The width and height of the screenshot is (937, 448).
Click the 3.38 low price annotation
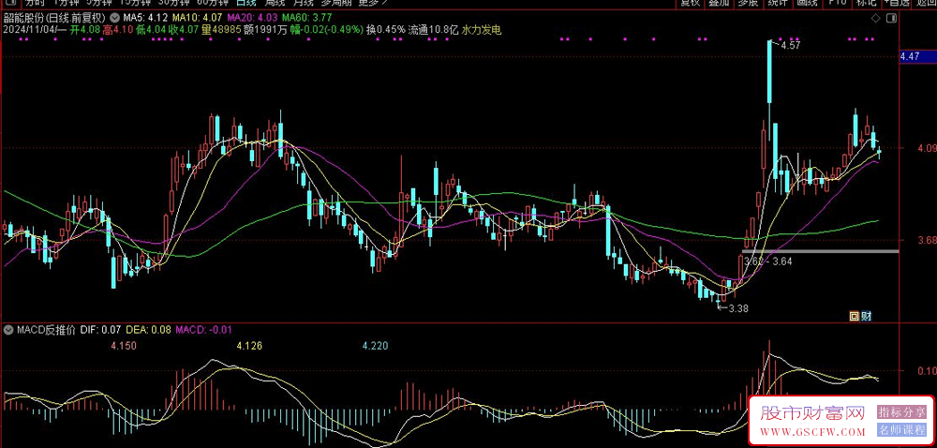738,309
